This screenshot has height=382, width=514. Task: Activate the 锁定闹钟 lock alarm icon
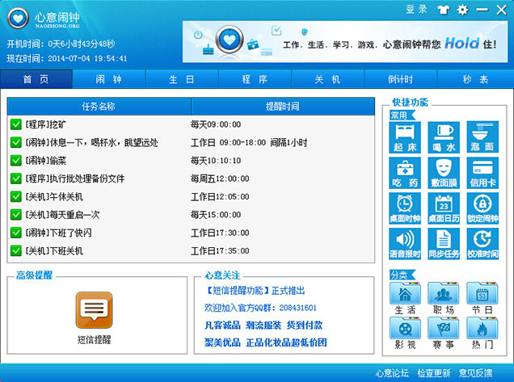coord(482,207)
